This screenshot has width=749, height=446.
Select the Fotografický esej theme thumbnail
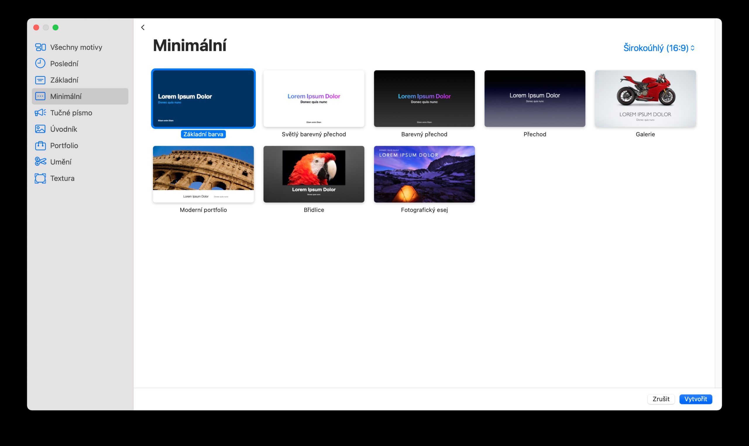point(424,174)
